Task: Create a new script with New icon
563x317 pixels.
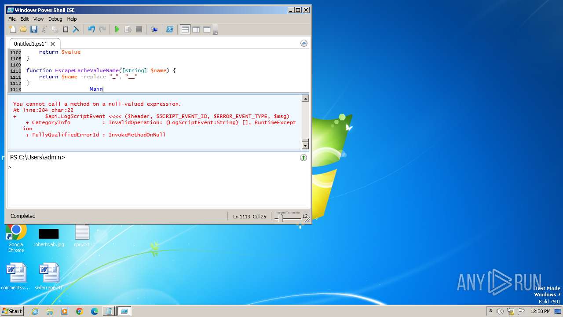Action: [12, 29]
